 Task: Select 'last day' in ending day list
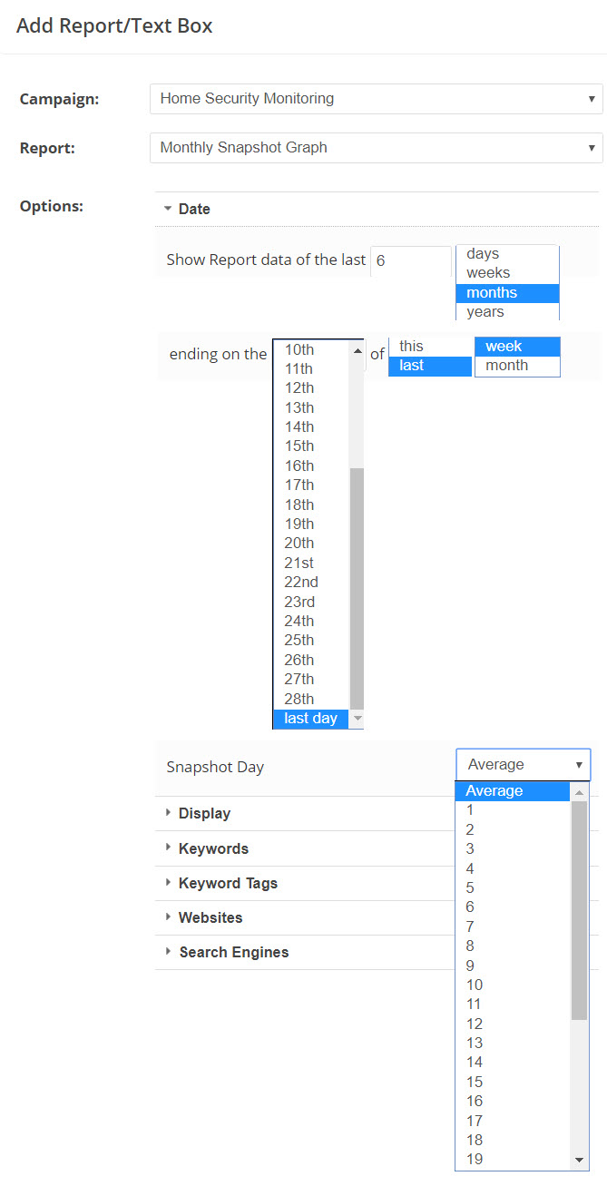click(x=310, y=719)
